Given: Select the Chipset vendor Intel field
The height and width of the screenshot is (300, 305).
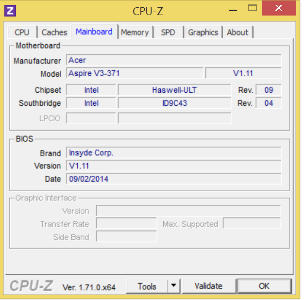Looking at the screenshot, I should pyautogui.click(x=91, y=90).
